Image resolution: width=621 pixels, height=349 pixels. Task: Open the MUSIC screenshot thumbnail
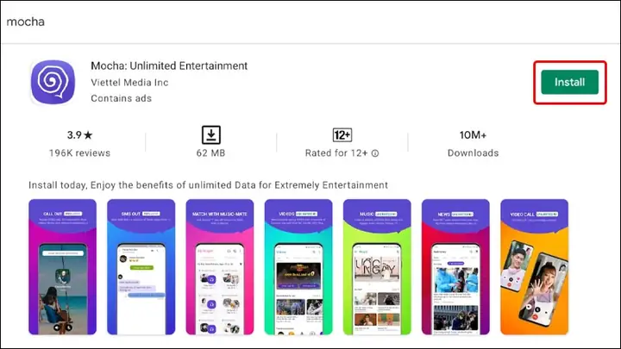coord(377,266)
